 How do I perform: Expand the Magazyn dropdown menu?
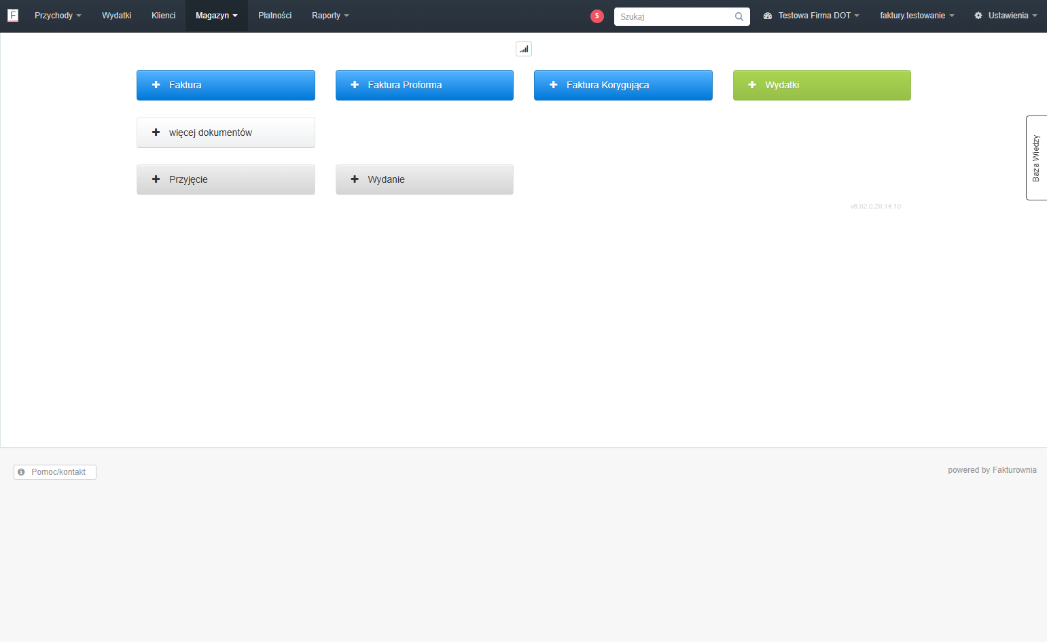tap(217, 16)
